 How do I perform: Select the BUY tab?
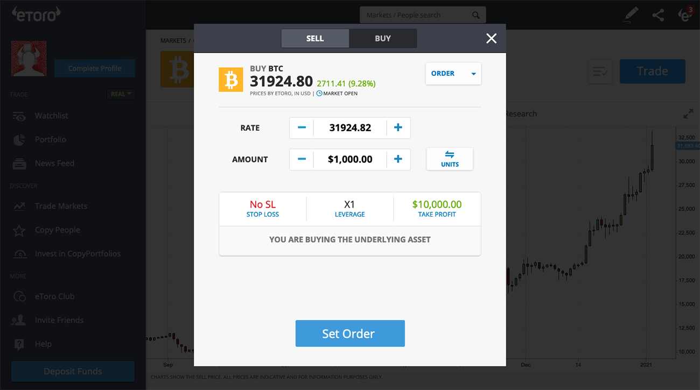coord(383,38)
